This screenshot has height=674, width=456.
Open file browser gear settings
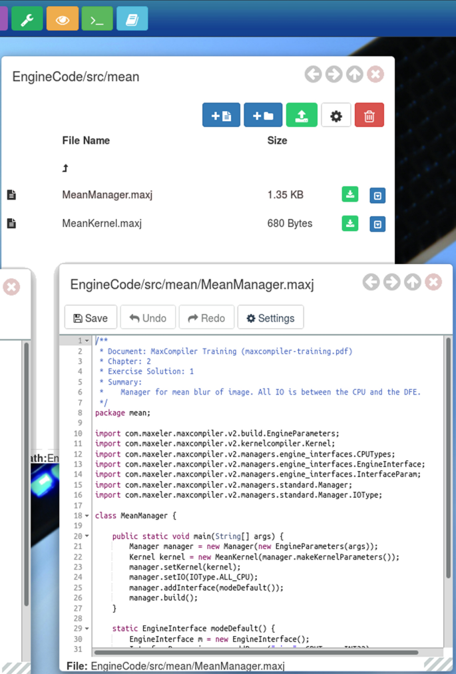pyautogui.click(x=336, y=115)
